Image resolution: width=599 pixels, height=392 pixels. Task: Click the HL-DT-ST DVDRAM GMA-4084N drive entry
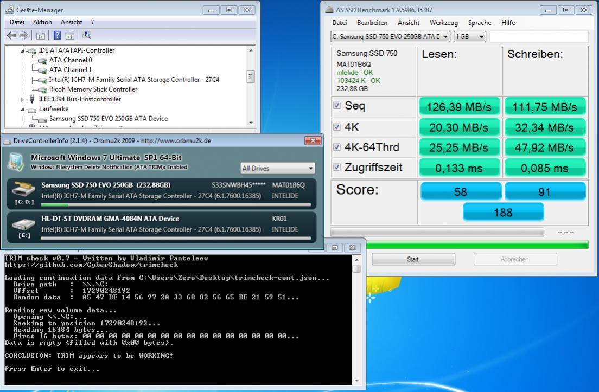[x=162, y=228]
